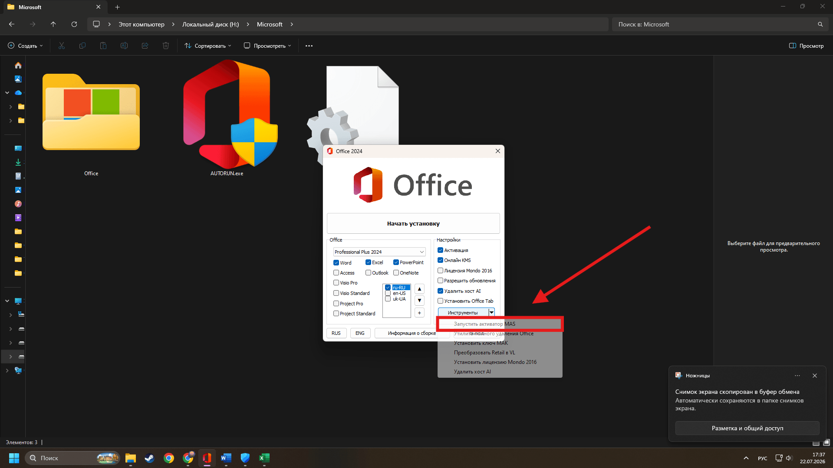The width and height of the screenshot is (833, 468).
Task: Uncheck the Excel checkbox
Action: [368, 262]
